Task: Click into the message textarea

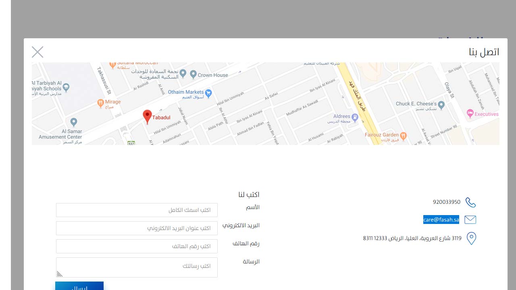Action: point(137,267)
